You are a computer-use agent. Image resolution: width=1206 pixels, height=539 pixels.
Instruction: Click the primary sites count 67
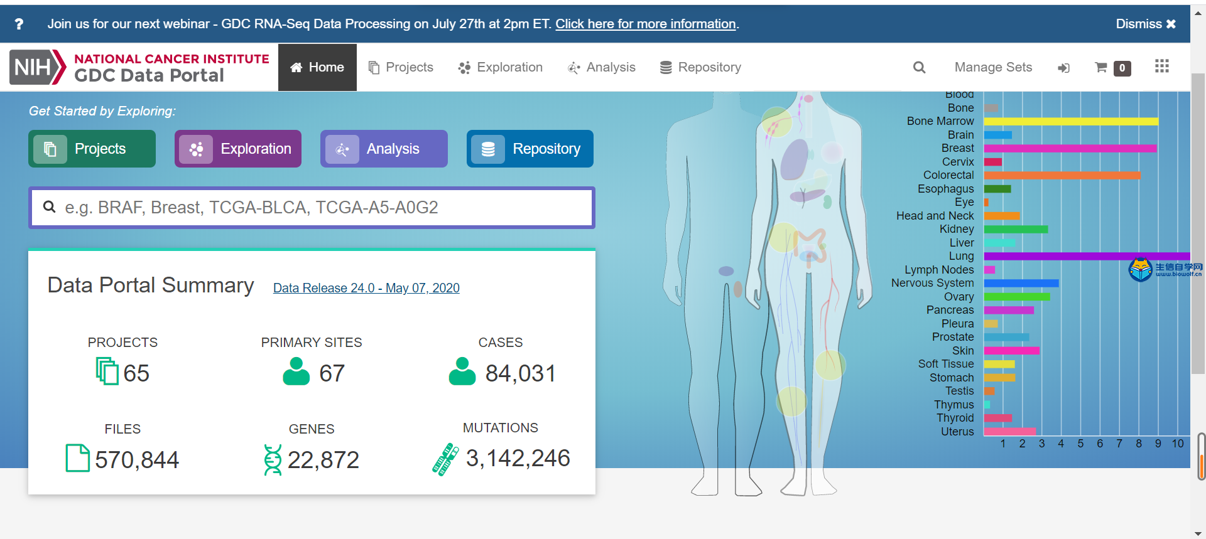pyautogui.click(x=332, y=373)
